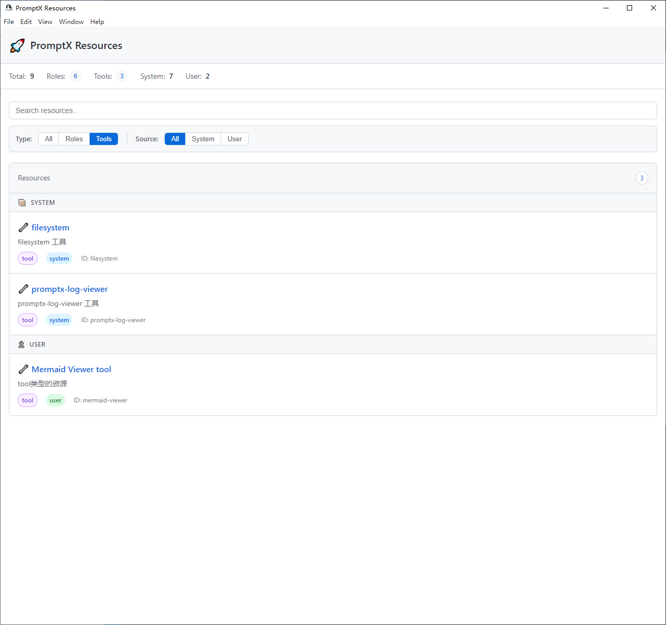Filter resources by System source
Viewport: 666px width, 625px height.
coord(203,139)
